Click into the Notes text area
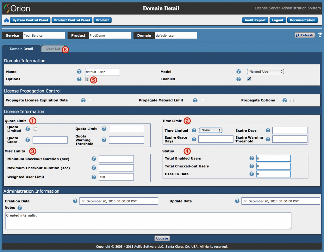The image size is (324, 252). point(148,220)
